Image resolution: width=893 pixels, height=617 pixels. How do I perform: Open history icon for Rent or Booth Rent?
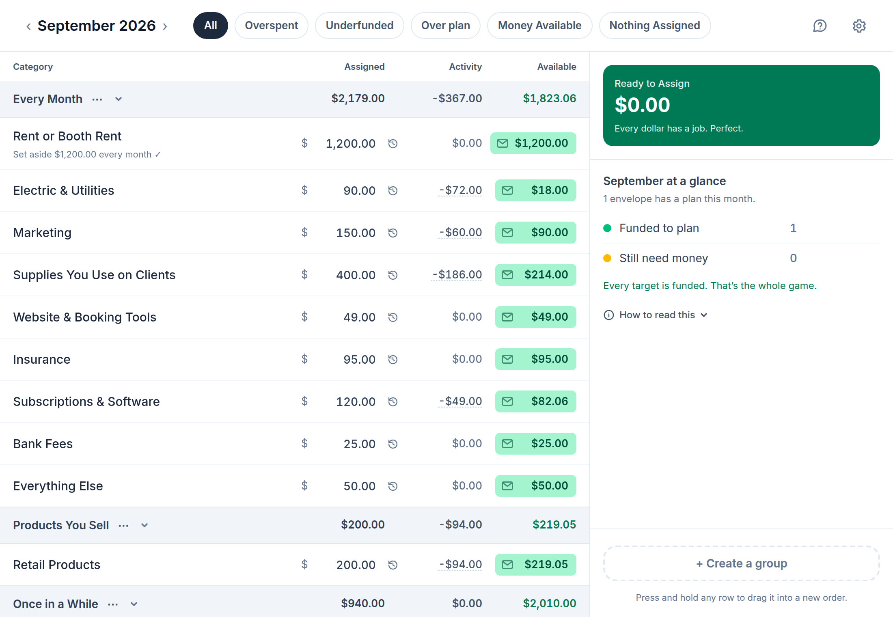coord(393,143)
